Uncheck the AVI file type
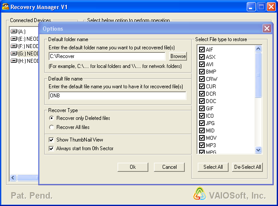The width and height of the screenshot is (278, 206). coord(202,64)
